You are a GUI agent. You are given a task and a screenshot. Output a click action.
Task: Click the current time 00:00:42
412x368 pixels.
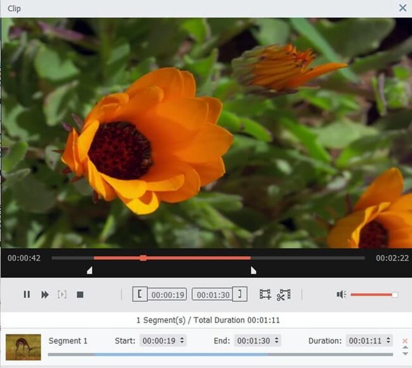(24, 258)
